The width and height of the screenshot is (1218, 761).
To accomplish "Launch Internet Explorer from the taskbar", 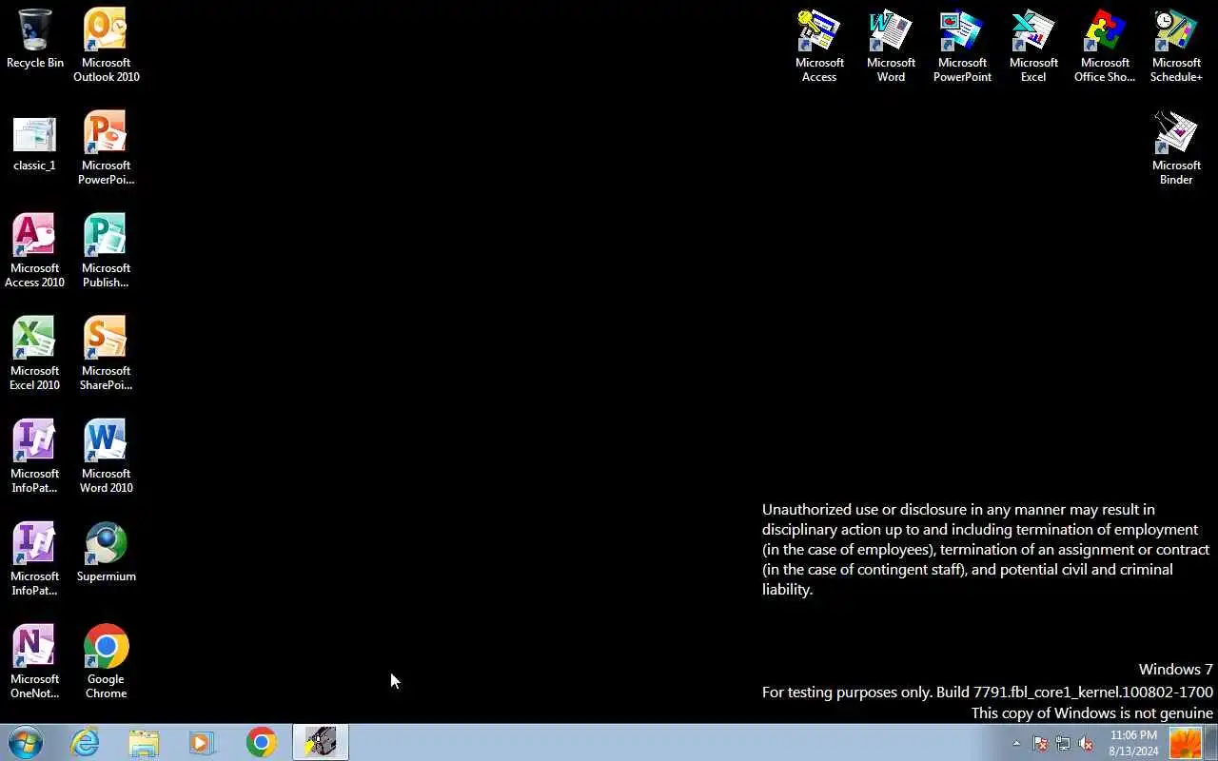I will coord(86,742).
